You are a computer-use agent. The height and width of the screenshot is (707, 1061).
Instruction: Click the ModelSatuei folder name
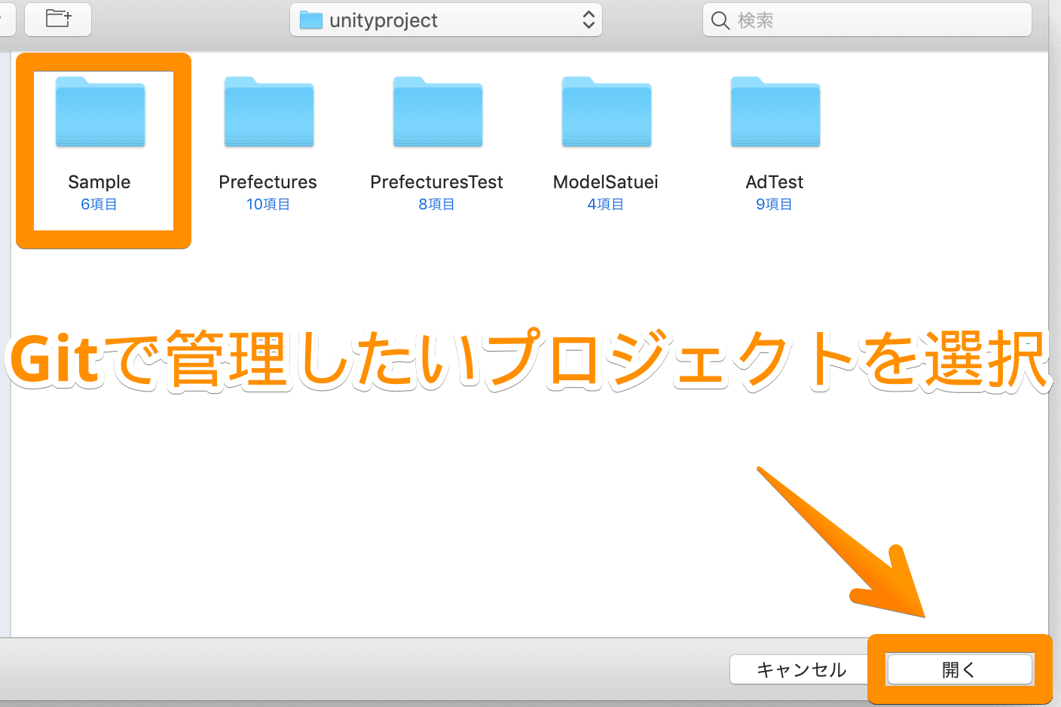[606, 182]
